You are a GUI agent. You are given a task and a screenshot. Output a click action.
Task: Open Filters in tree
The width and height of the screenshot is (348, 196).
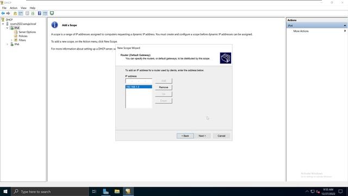pyautogui.click(x=22, y=40)
